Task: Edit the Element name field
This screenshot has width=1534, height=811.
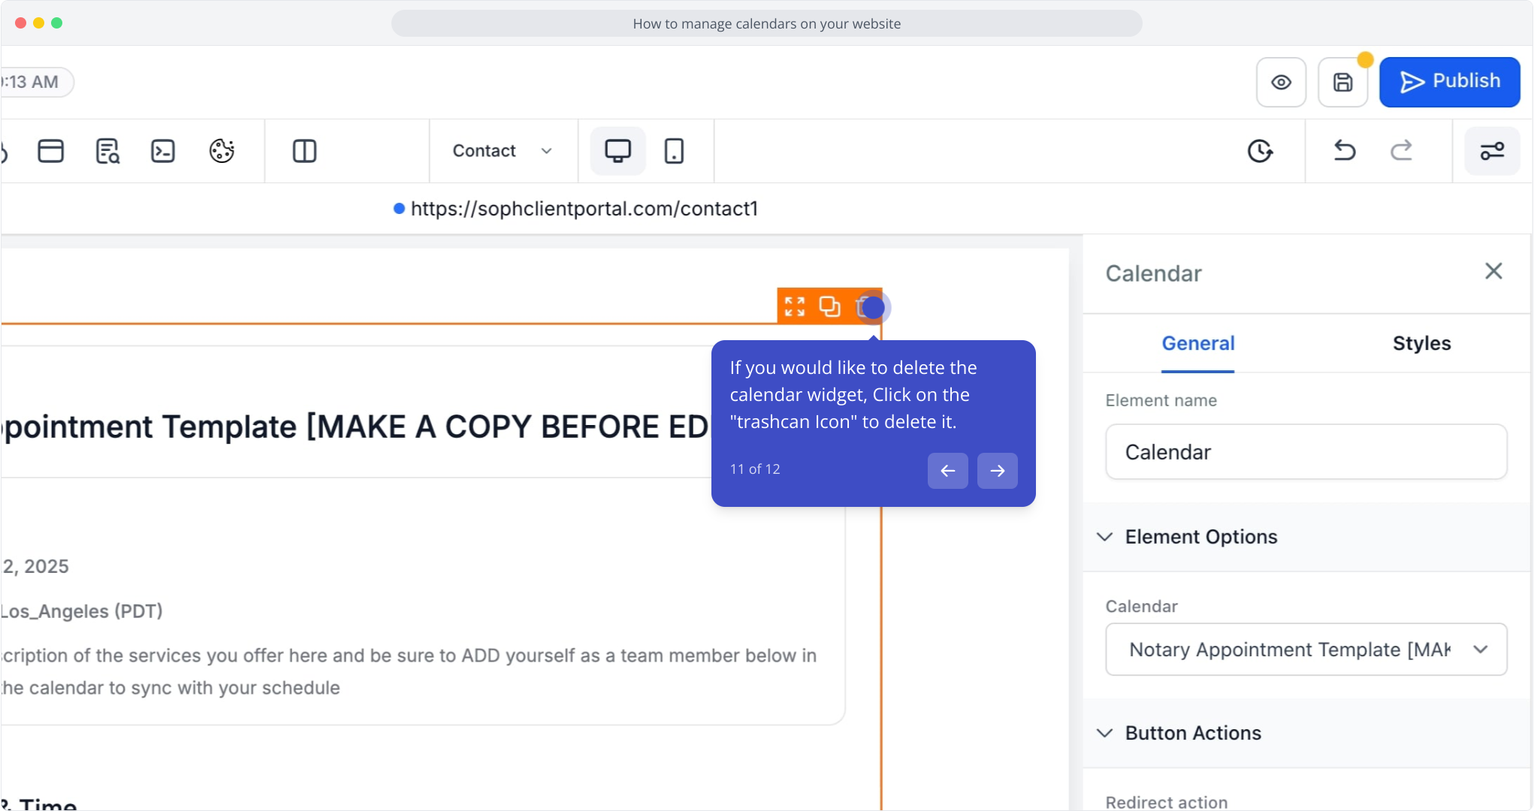Action: (1306, 452)
